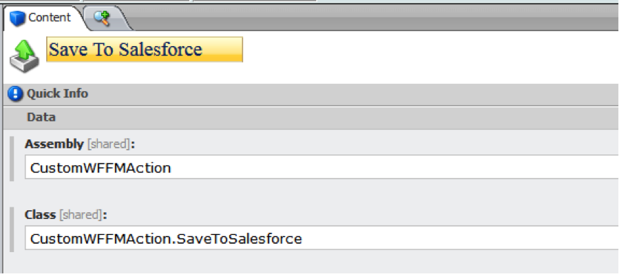Viewport: 619px width, 274px height.
Task: Focus the Assembly input field
Action: click(x=322, y=168)
